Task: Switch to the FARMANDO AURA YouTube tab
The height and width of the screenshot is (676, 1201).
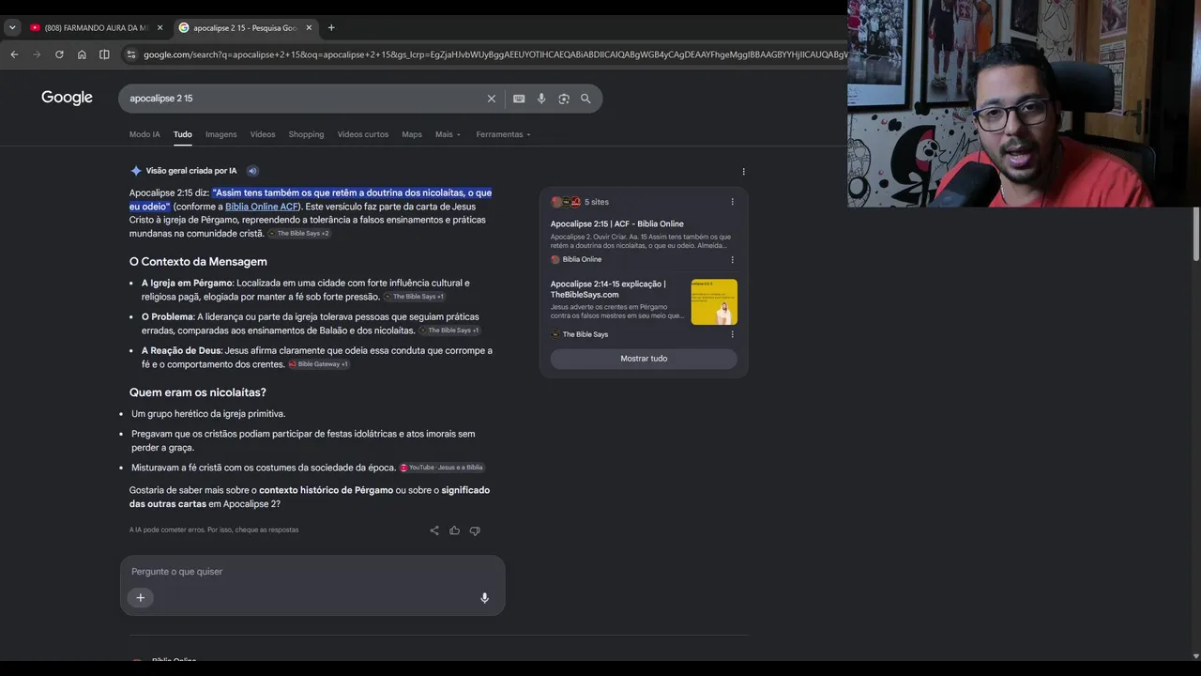Action: click(x=96, y=28)
